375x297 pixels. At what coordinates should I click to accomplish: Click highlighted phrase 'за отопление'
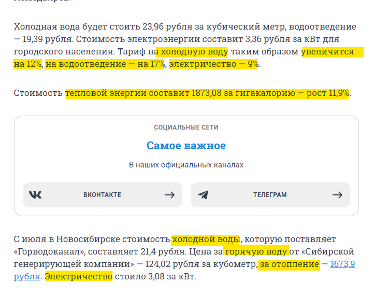(x=290, y=264)
